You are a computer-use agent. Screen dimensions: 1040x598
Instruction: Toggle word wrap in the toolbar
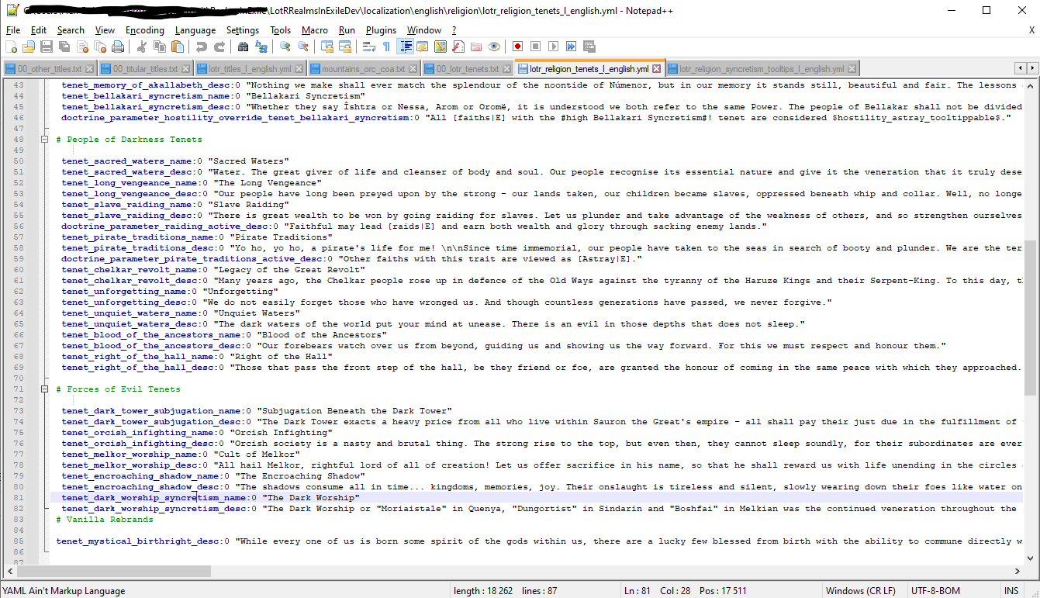(369, 47)
